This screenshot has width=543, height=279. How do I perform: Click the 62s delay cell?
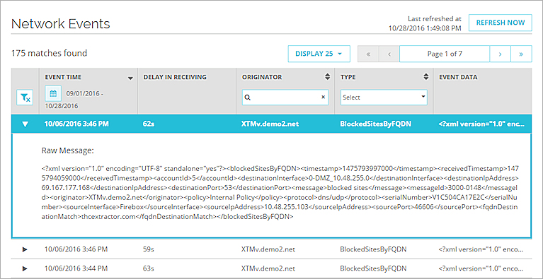(x=149, y=124)
